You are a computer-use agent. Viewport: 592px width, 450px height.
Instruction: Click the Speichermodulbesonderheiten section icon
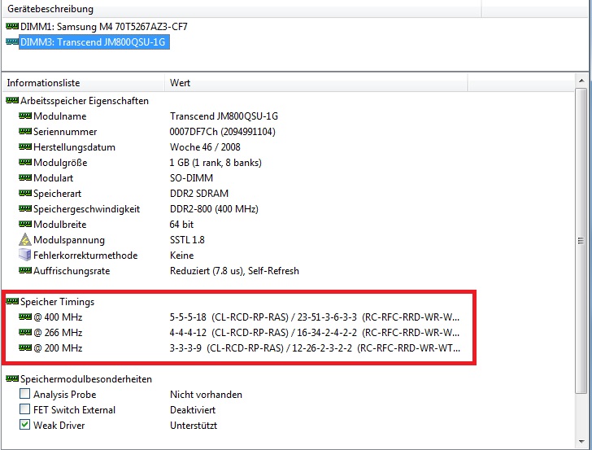[x=12, y=379]
